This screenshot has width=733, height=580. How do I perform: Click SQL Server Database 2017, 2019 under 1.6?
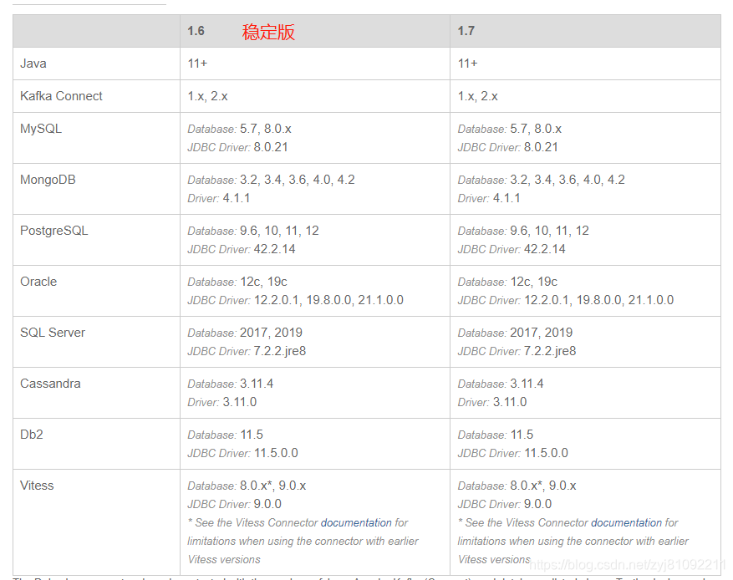(x=245, y=333)
